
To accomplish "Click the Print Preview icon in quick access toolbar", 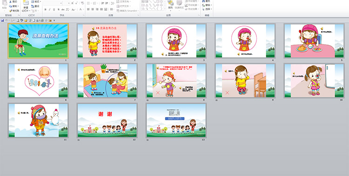I will point(18,20).
